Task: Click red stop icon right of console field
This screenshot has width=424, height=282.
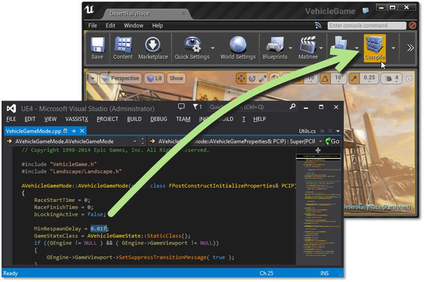Action: tap(413, 25)
